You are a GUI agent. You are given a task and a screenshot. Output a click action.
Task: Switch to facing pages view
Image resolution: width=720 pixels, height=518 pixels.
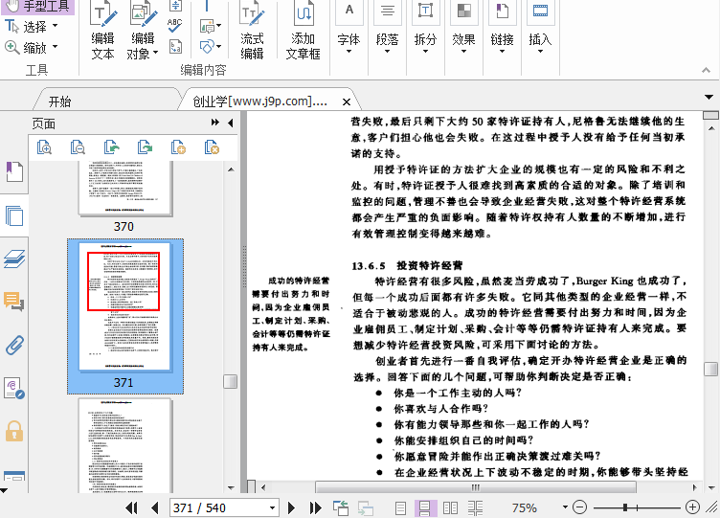click(x=450, y=507)
